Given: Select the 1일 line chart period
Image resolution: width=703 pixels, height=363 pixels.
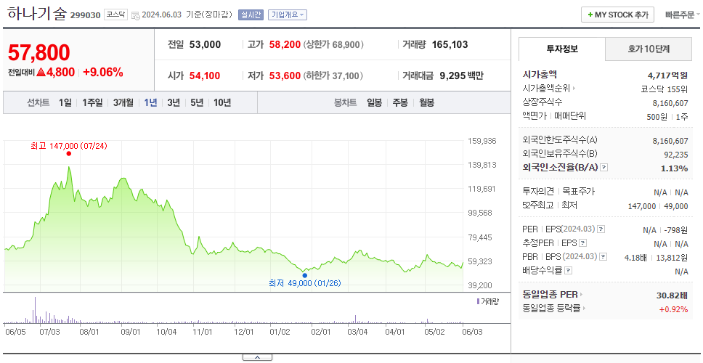Looking at the screenshot, I should 65,102.
